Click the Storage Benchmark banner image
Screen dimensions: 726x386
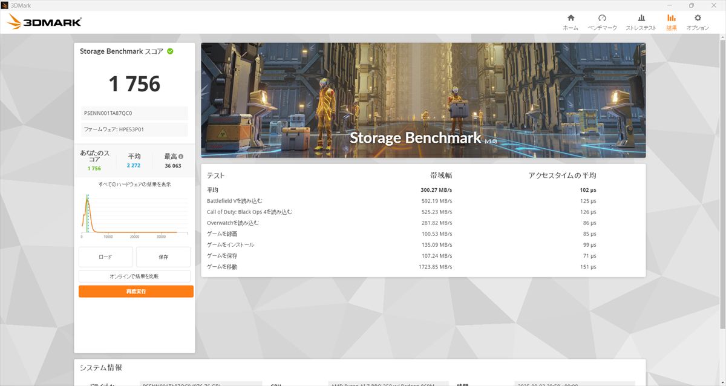423,100
